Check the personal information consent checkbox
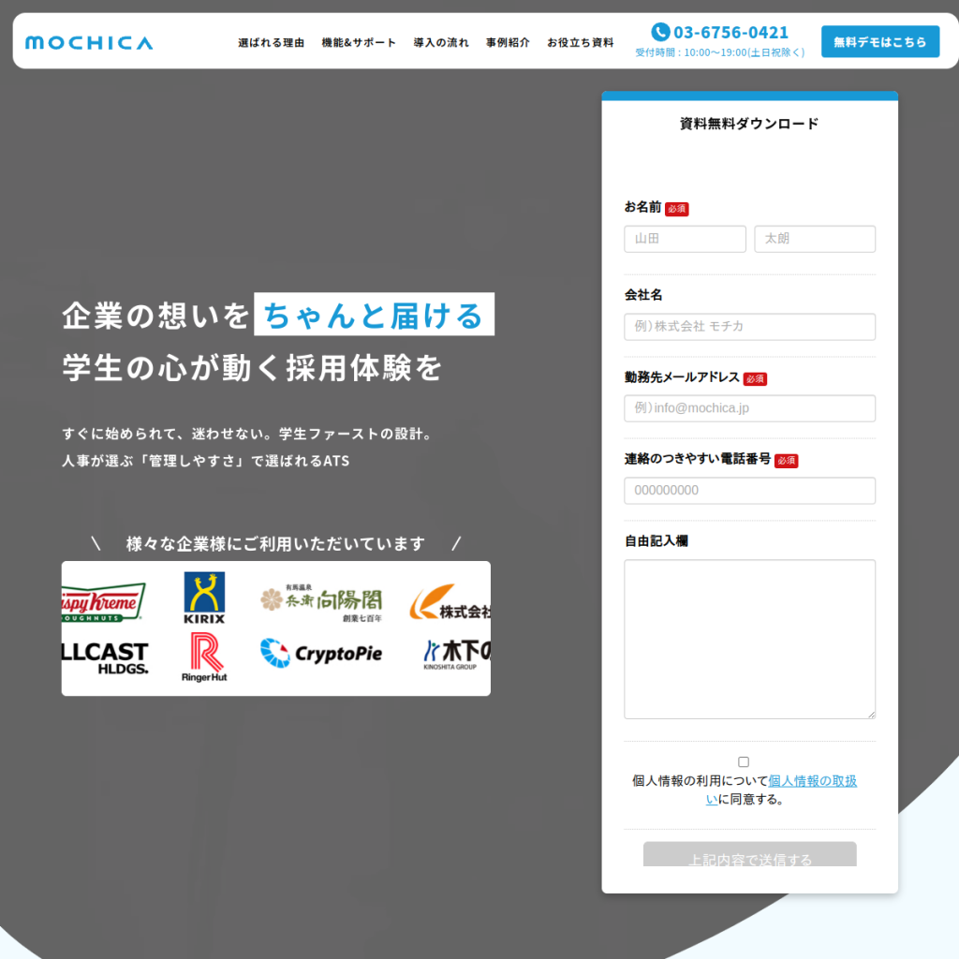Screen dimensions: 959x959 pyautogui.click(x=744, y=762)
